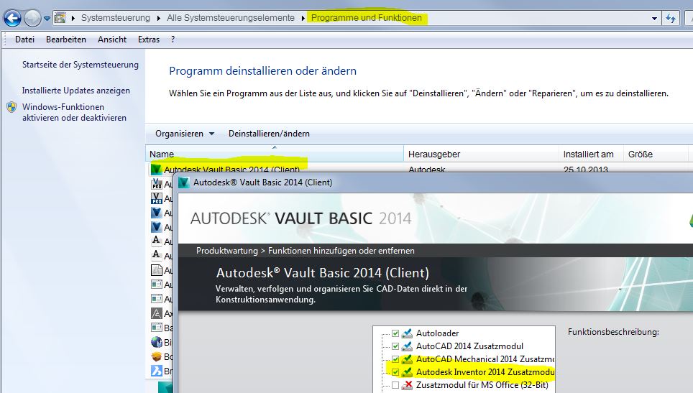Navigate to the Systemsteuerung breadcrumb
This screenshot has height=393, width=693.
pyautogui.click(x=115, y=18)
